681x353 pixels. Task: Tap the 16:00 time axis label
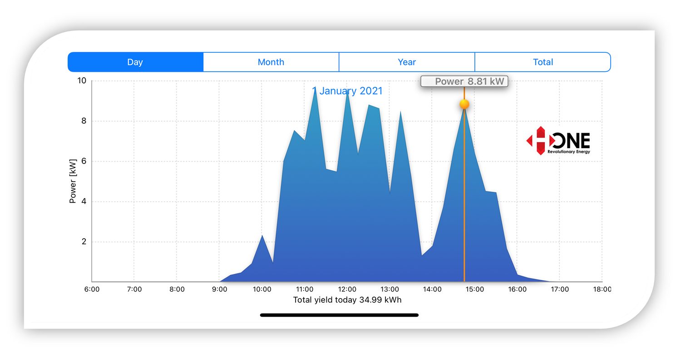pyautogui.click(x=517, y=289)
